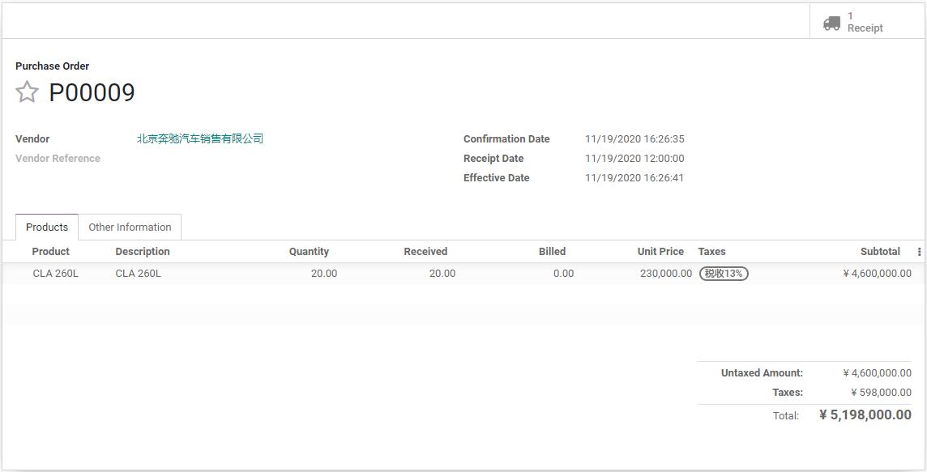
Task: Click the Taxes column header
Action: (711, 252)
